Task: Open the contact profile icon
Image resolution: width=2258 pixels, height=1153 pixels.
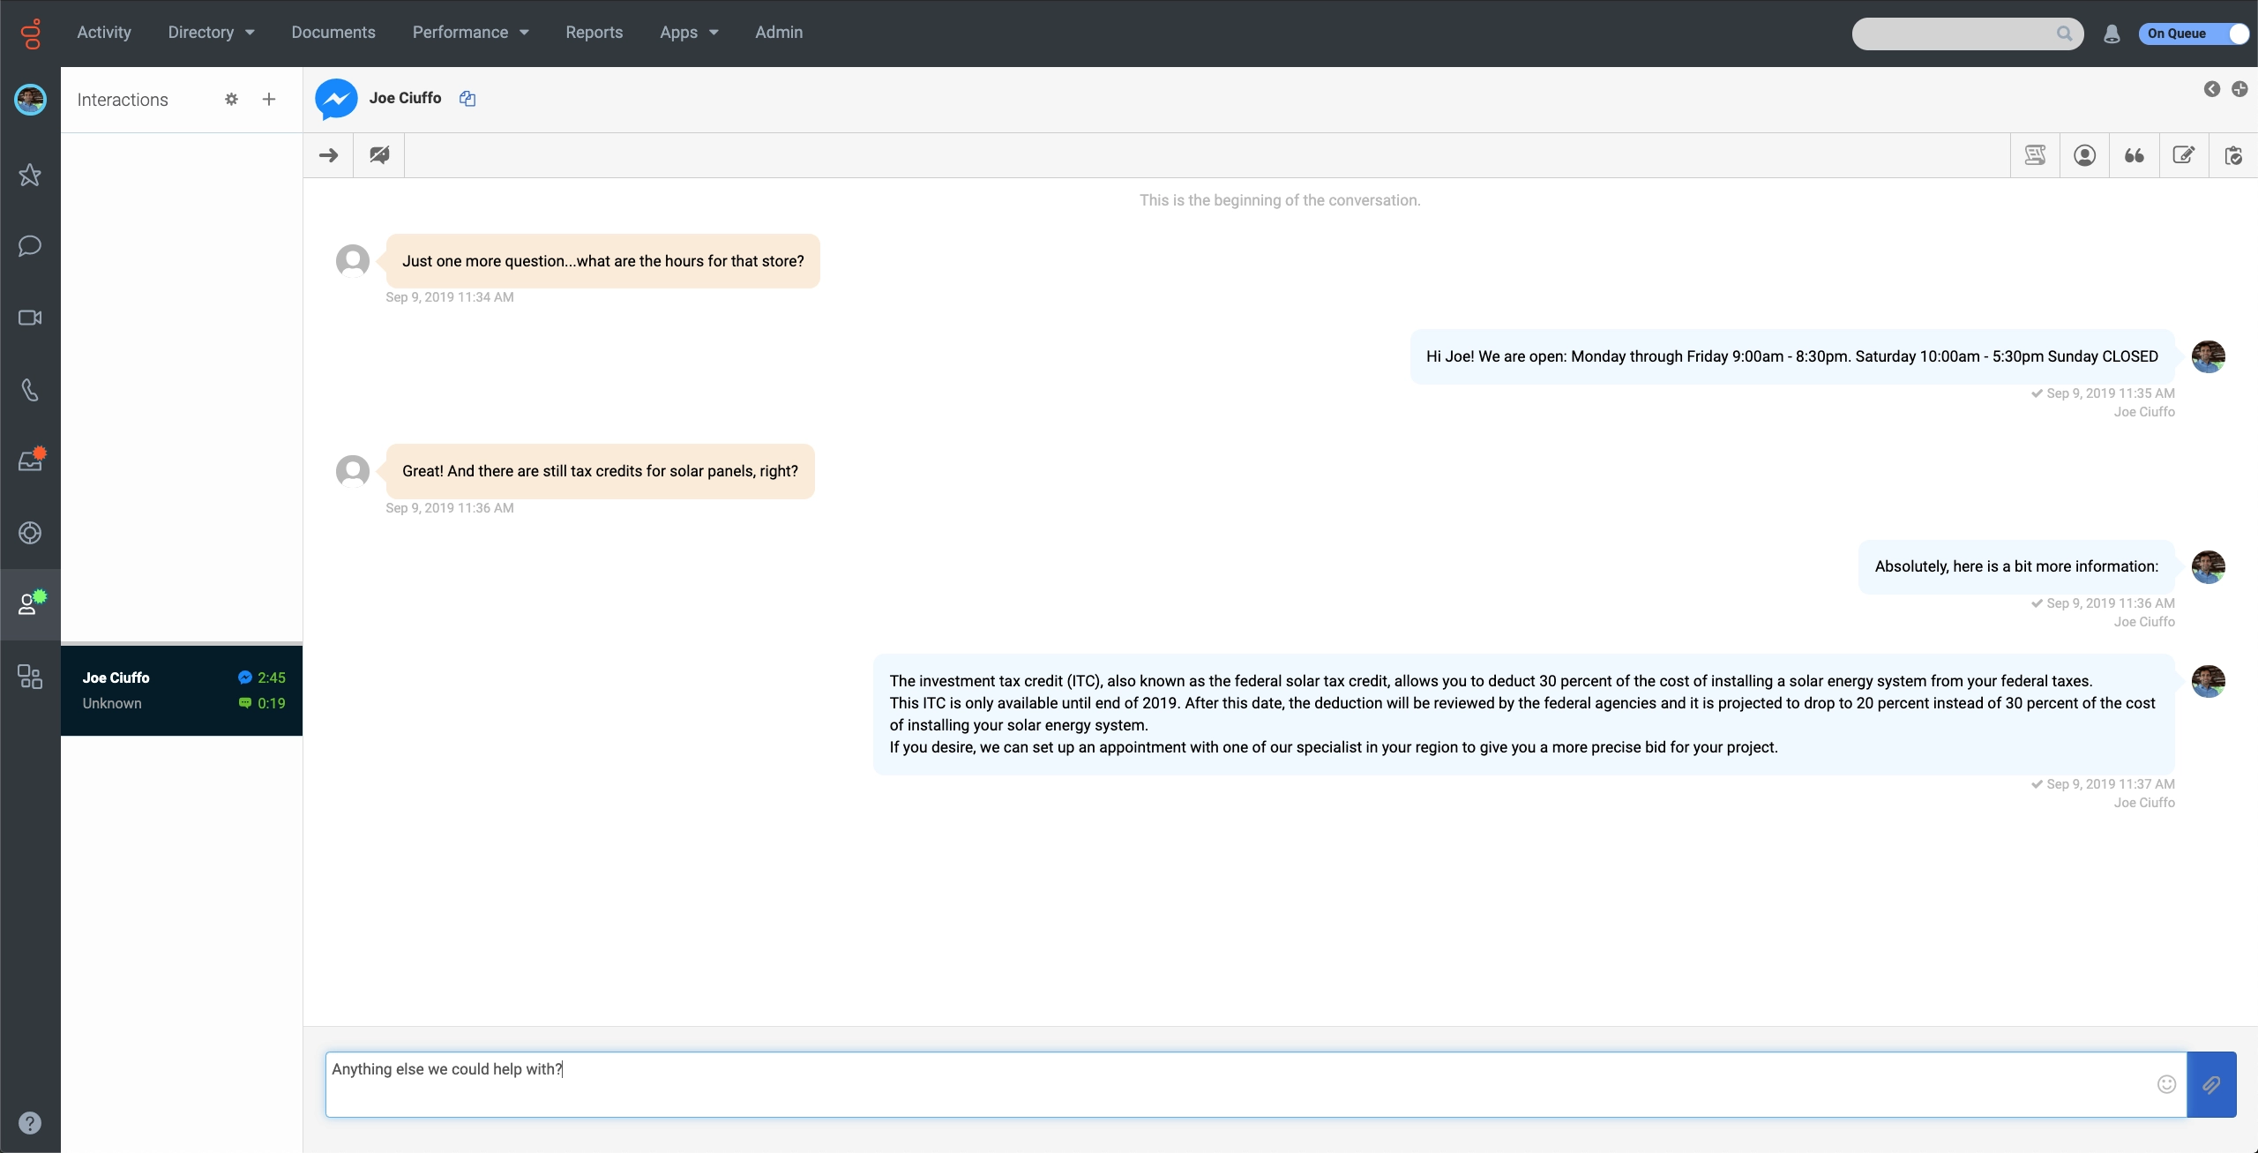Action: [x=2084, y=155]
